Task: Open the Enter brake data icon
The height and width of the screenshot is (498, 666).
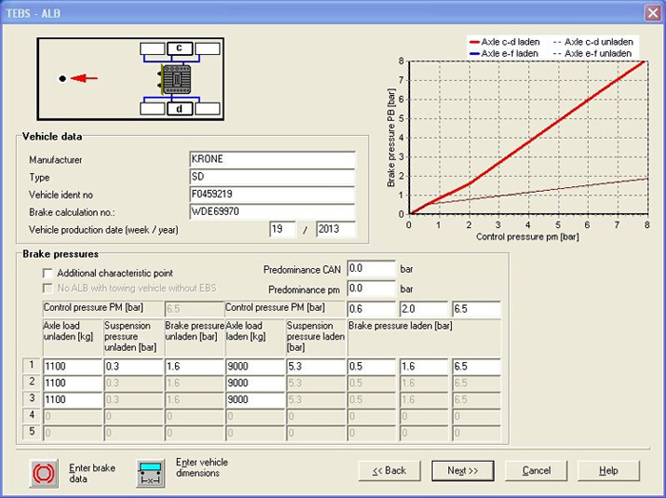Action: (x=44, y=473)
